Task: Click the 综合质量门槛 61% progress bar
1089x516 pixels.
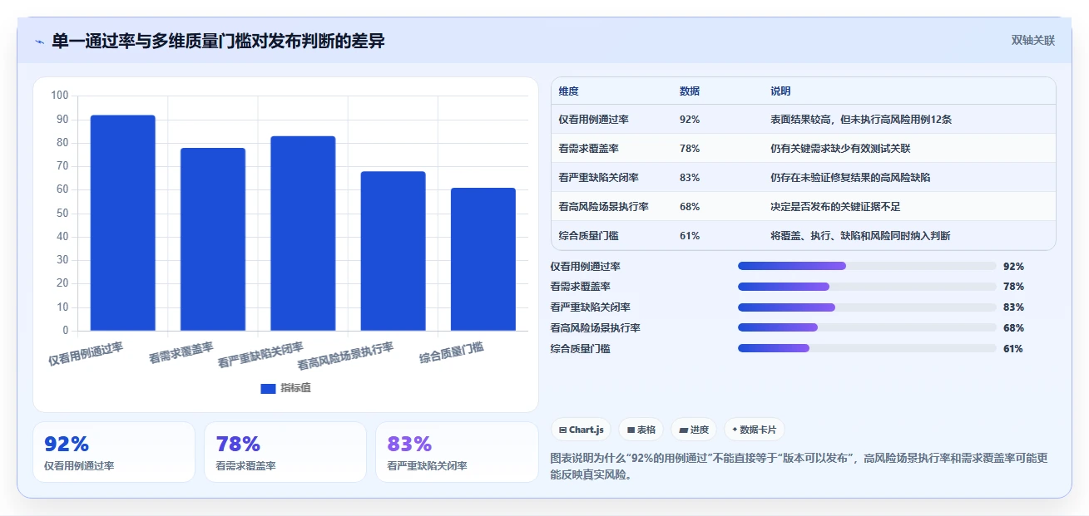Action: [867, 348]
